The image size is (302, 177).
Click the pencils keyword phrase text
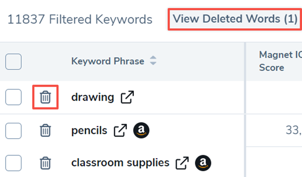coord(89,131)
